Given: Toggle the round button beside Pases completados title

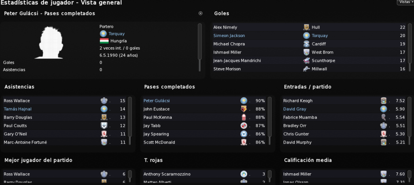Looking at the screenshot, I should click(x=200, y=13).
